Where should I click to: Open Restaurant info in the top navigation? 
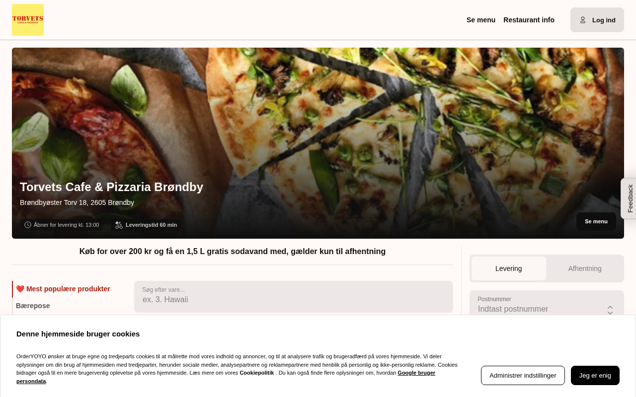[529, 20]
